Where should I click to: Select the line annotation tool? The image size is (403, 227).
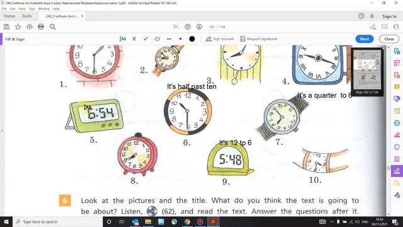(169, 39)
